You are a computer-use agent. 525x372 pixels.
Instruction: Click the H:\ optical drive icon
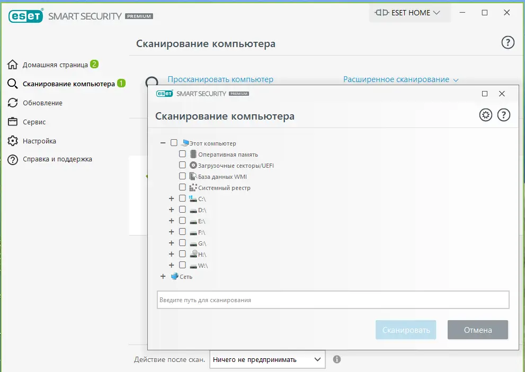tap(193, 254)
